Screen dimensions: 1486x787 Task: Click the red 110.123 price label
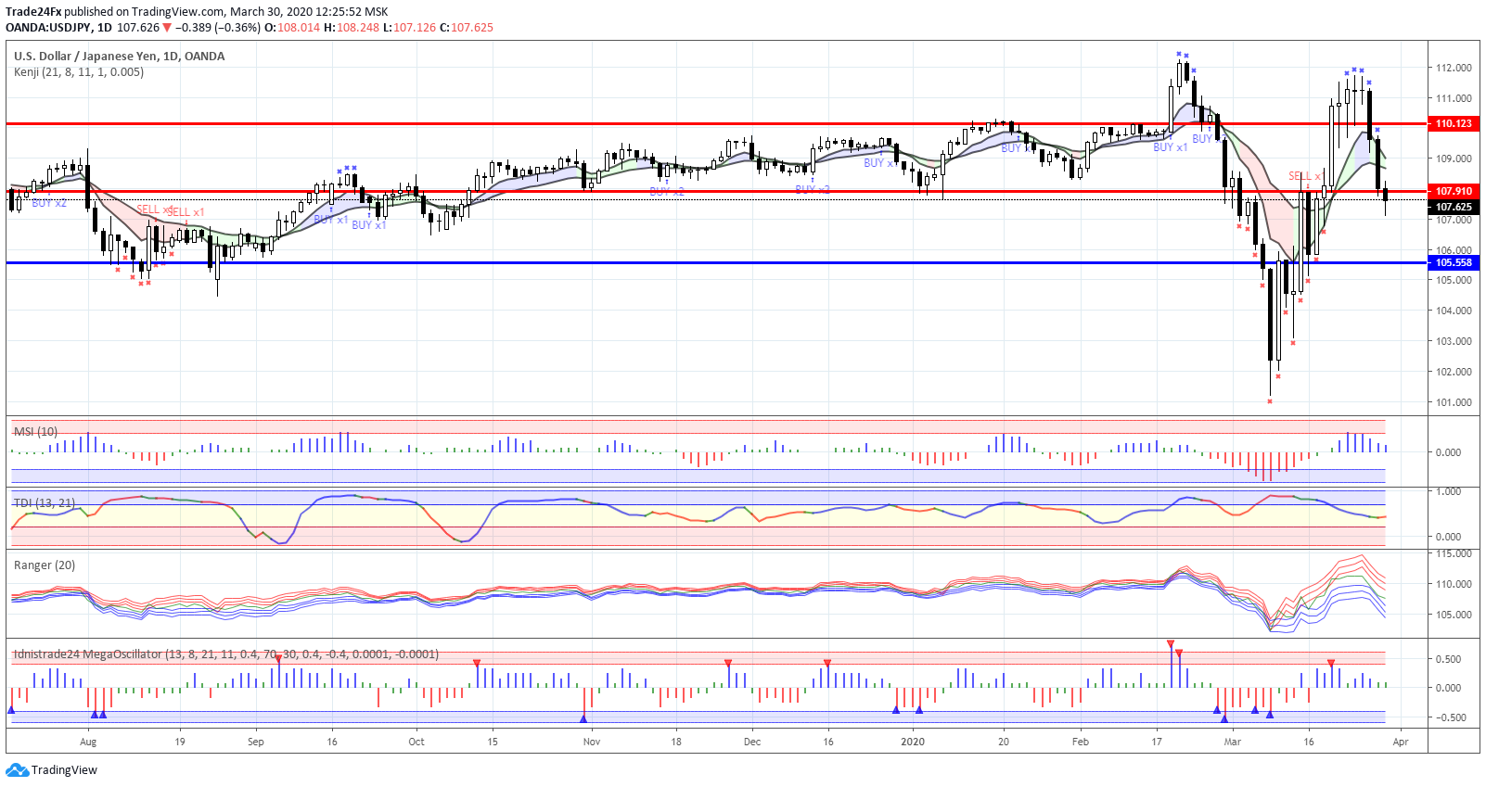coord(1454,123)
